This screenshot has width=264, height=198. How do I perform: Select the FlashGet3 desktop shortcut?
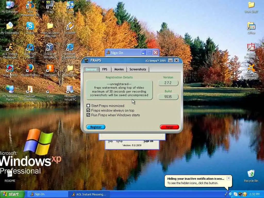click(50, 70)
